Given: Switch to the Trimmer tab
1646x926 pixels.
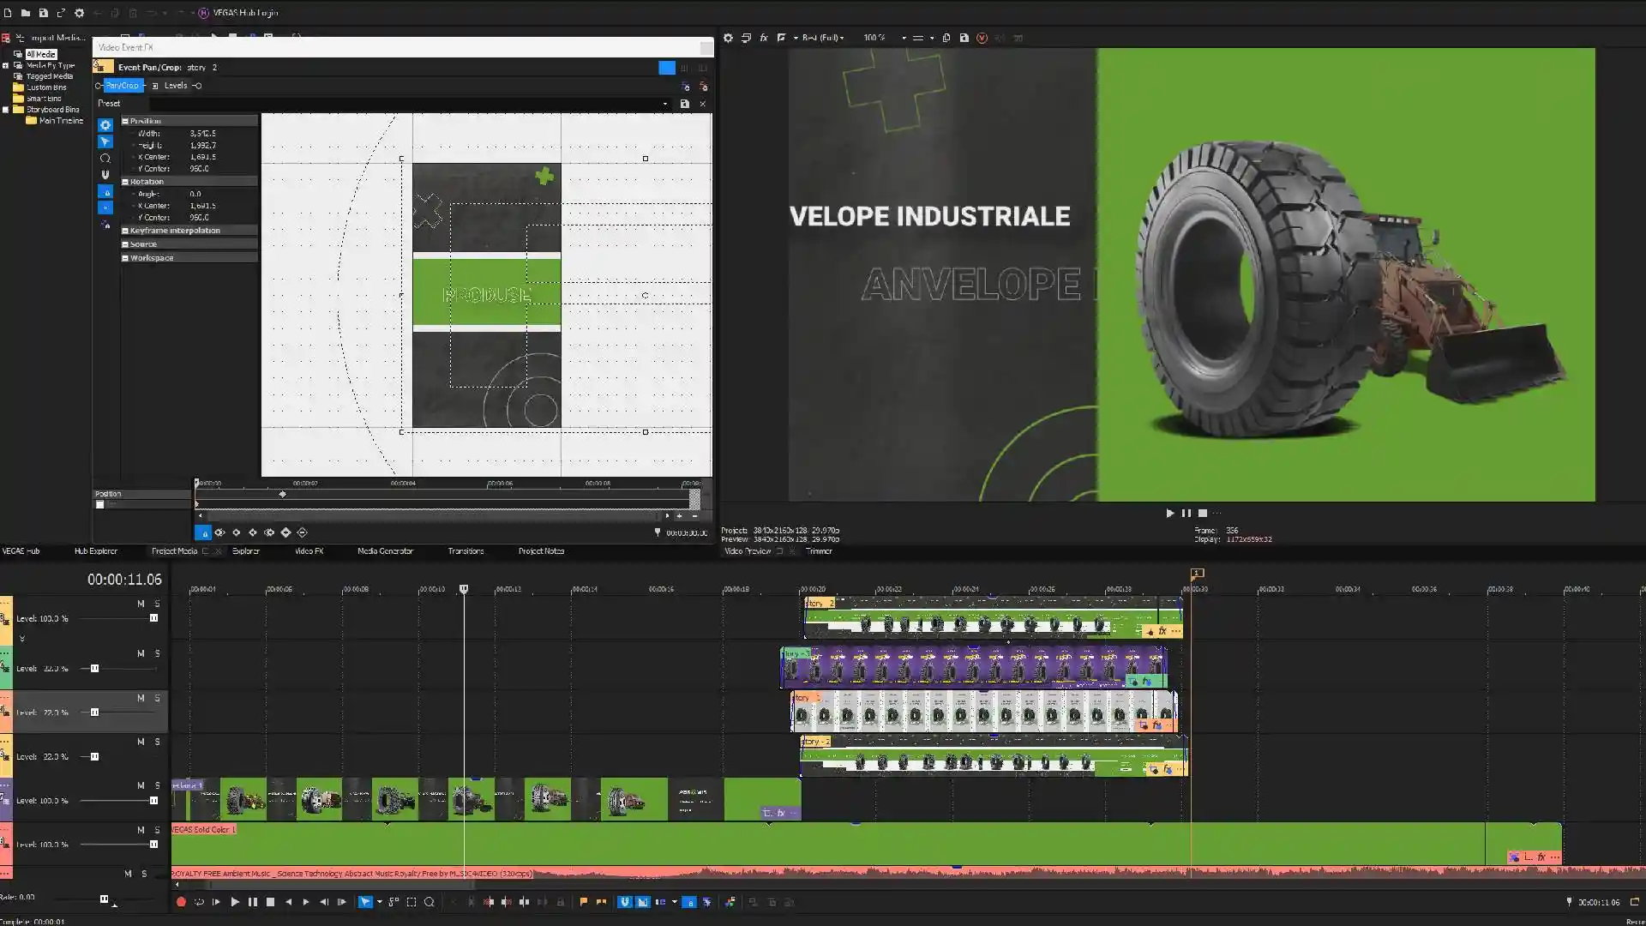Looking at the screenshot, I should click(819, 551).
